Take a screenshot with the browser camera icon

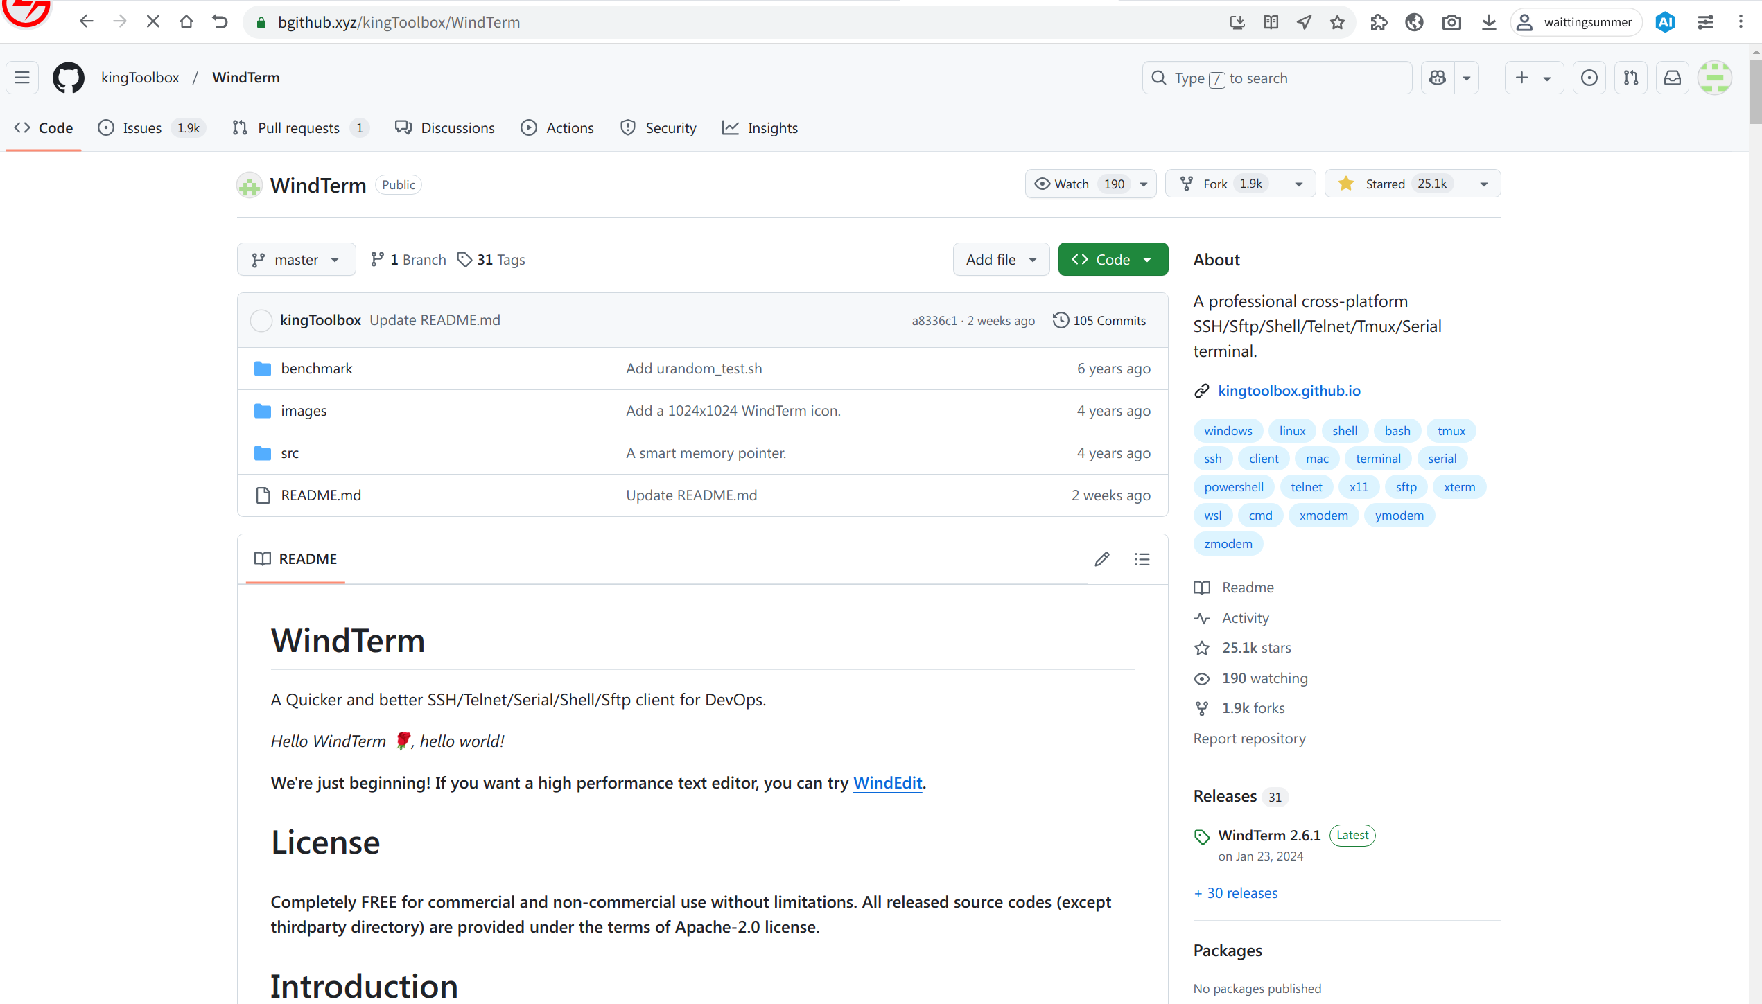[x=1451, y=22]
